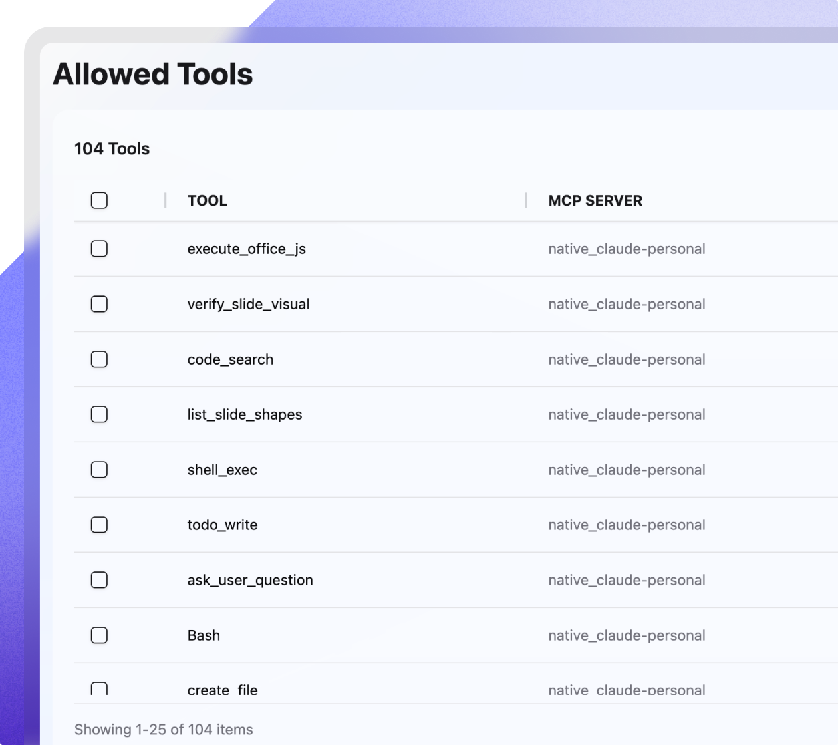The width and height of the screenshot is (838, 745).
Task: Click the todo_write tool name
Action: coord(222,525)
